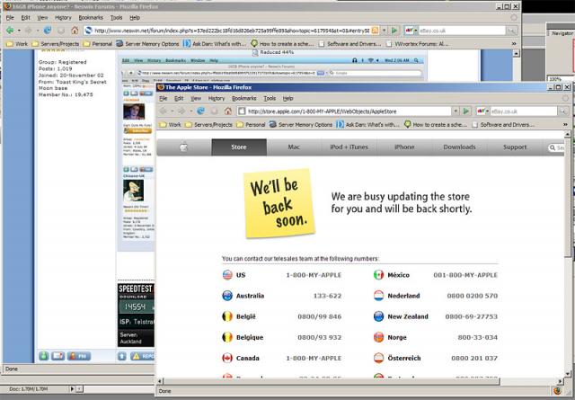
Task: Click US flag icon in telesales list
Action: (227, 275)
